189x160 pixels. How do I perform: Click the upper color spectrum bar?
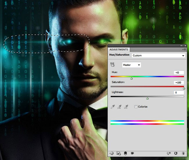[x=147, y=121]
